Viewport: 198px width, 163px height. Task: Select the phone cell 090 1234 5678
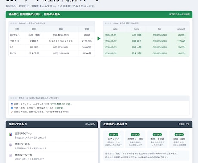[x=61, y=47]
